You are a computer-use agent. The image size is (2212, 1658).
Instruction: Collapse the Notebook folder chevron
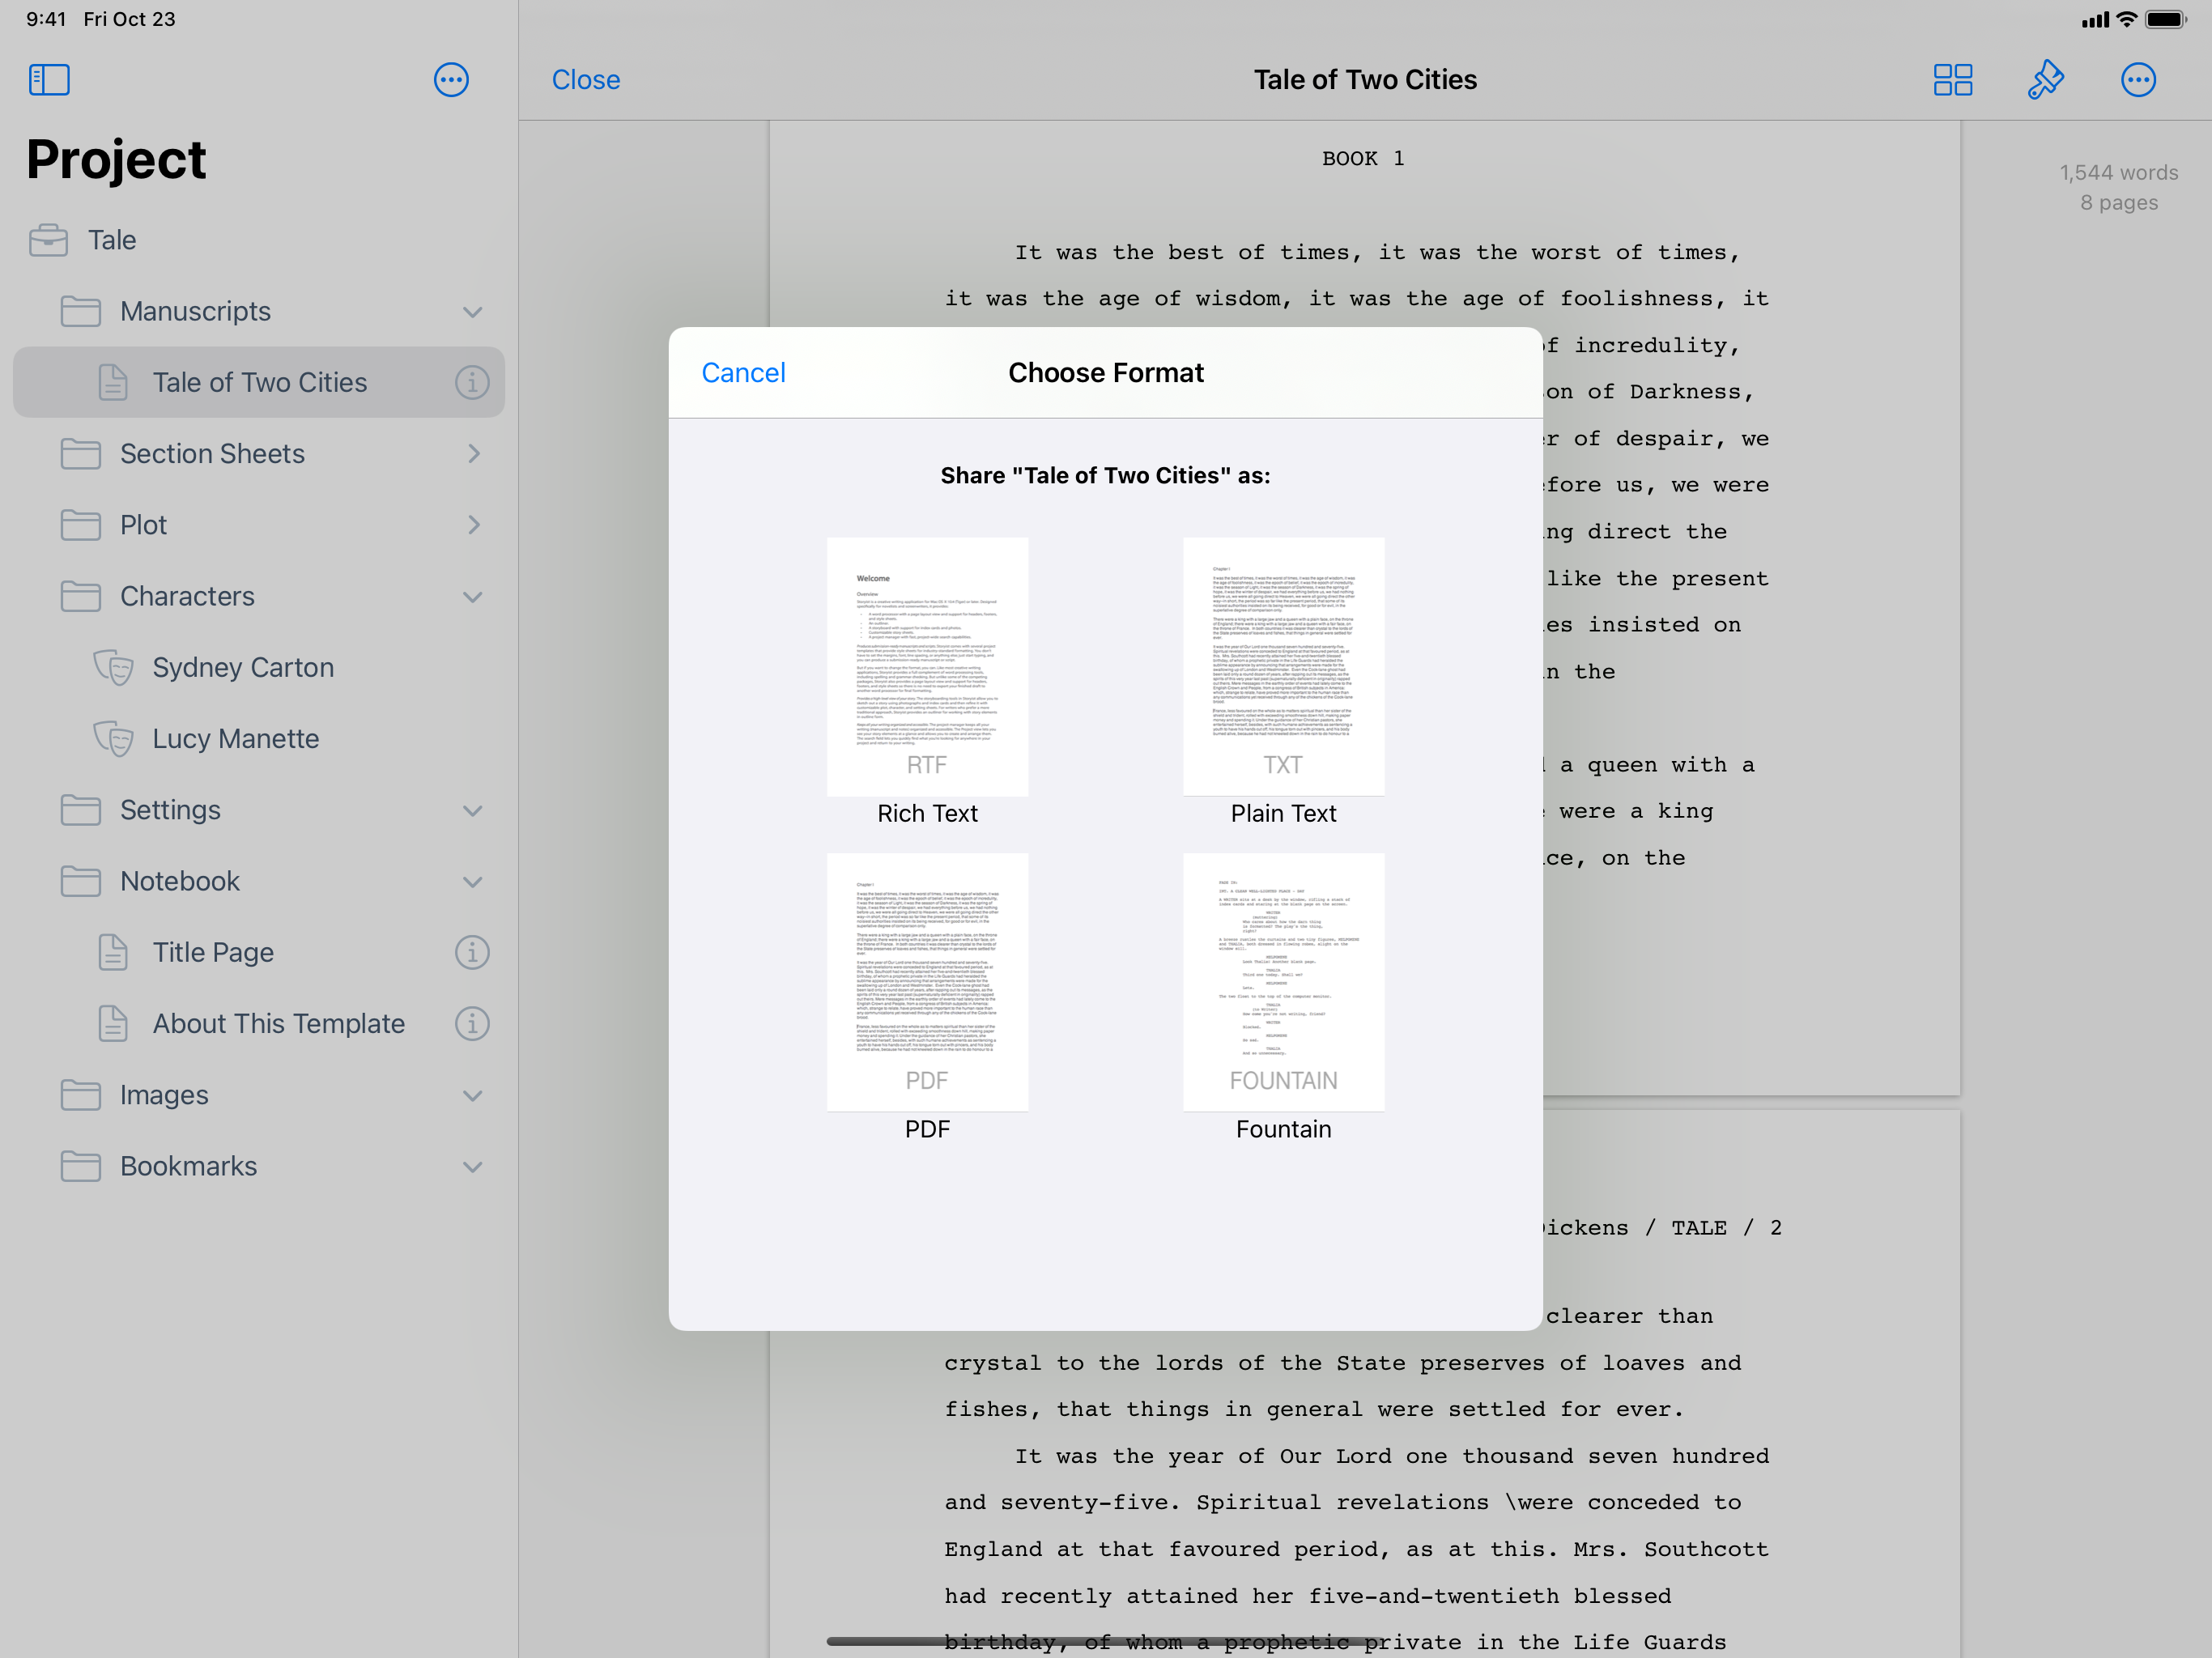coord(473,882)
